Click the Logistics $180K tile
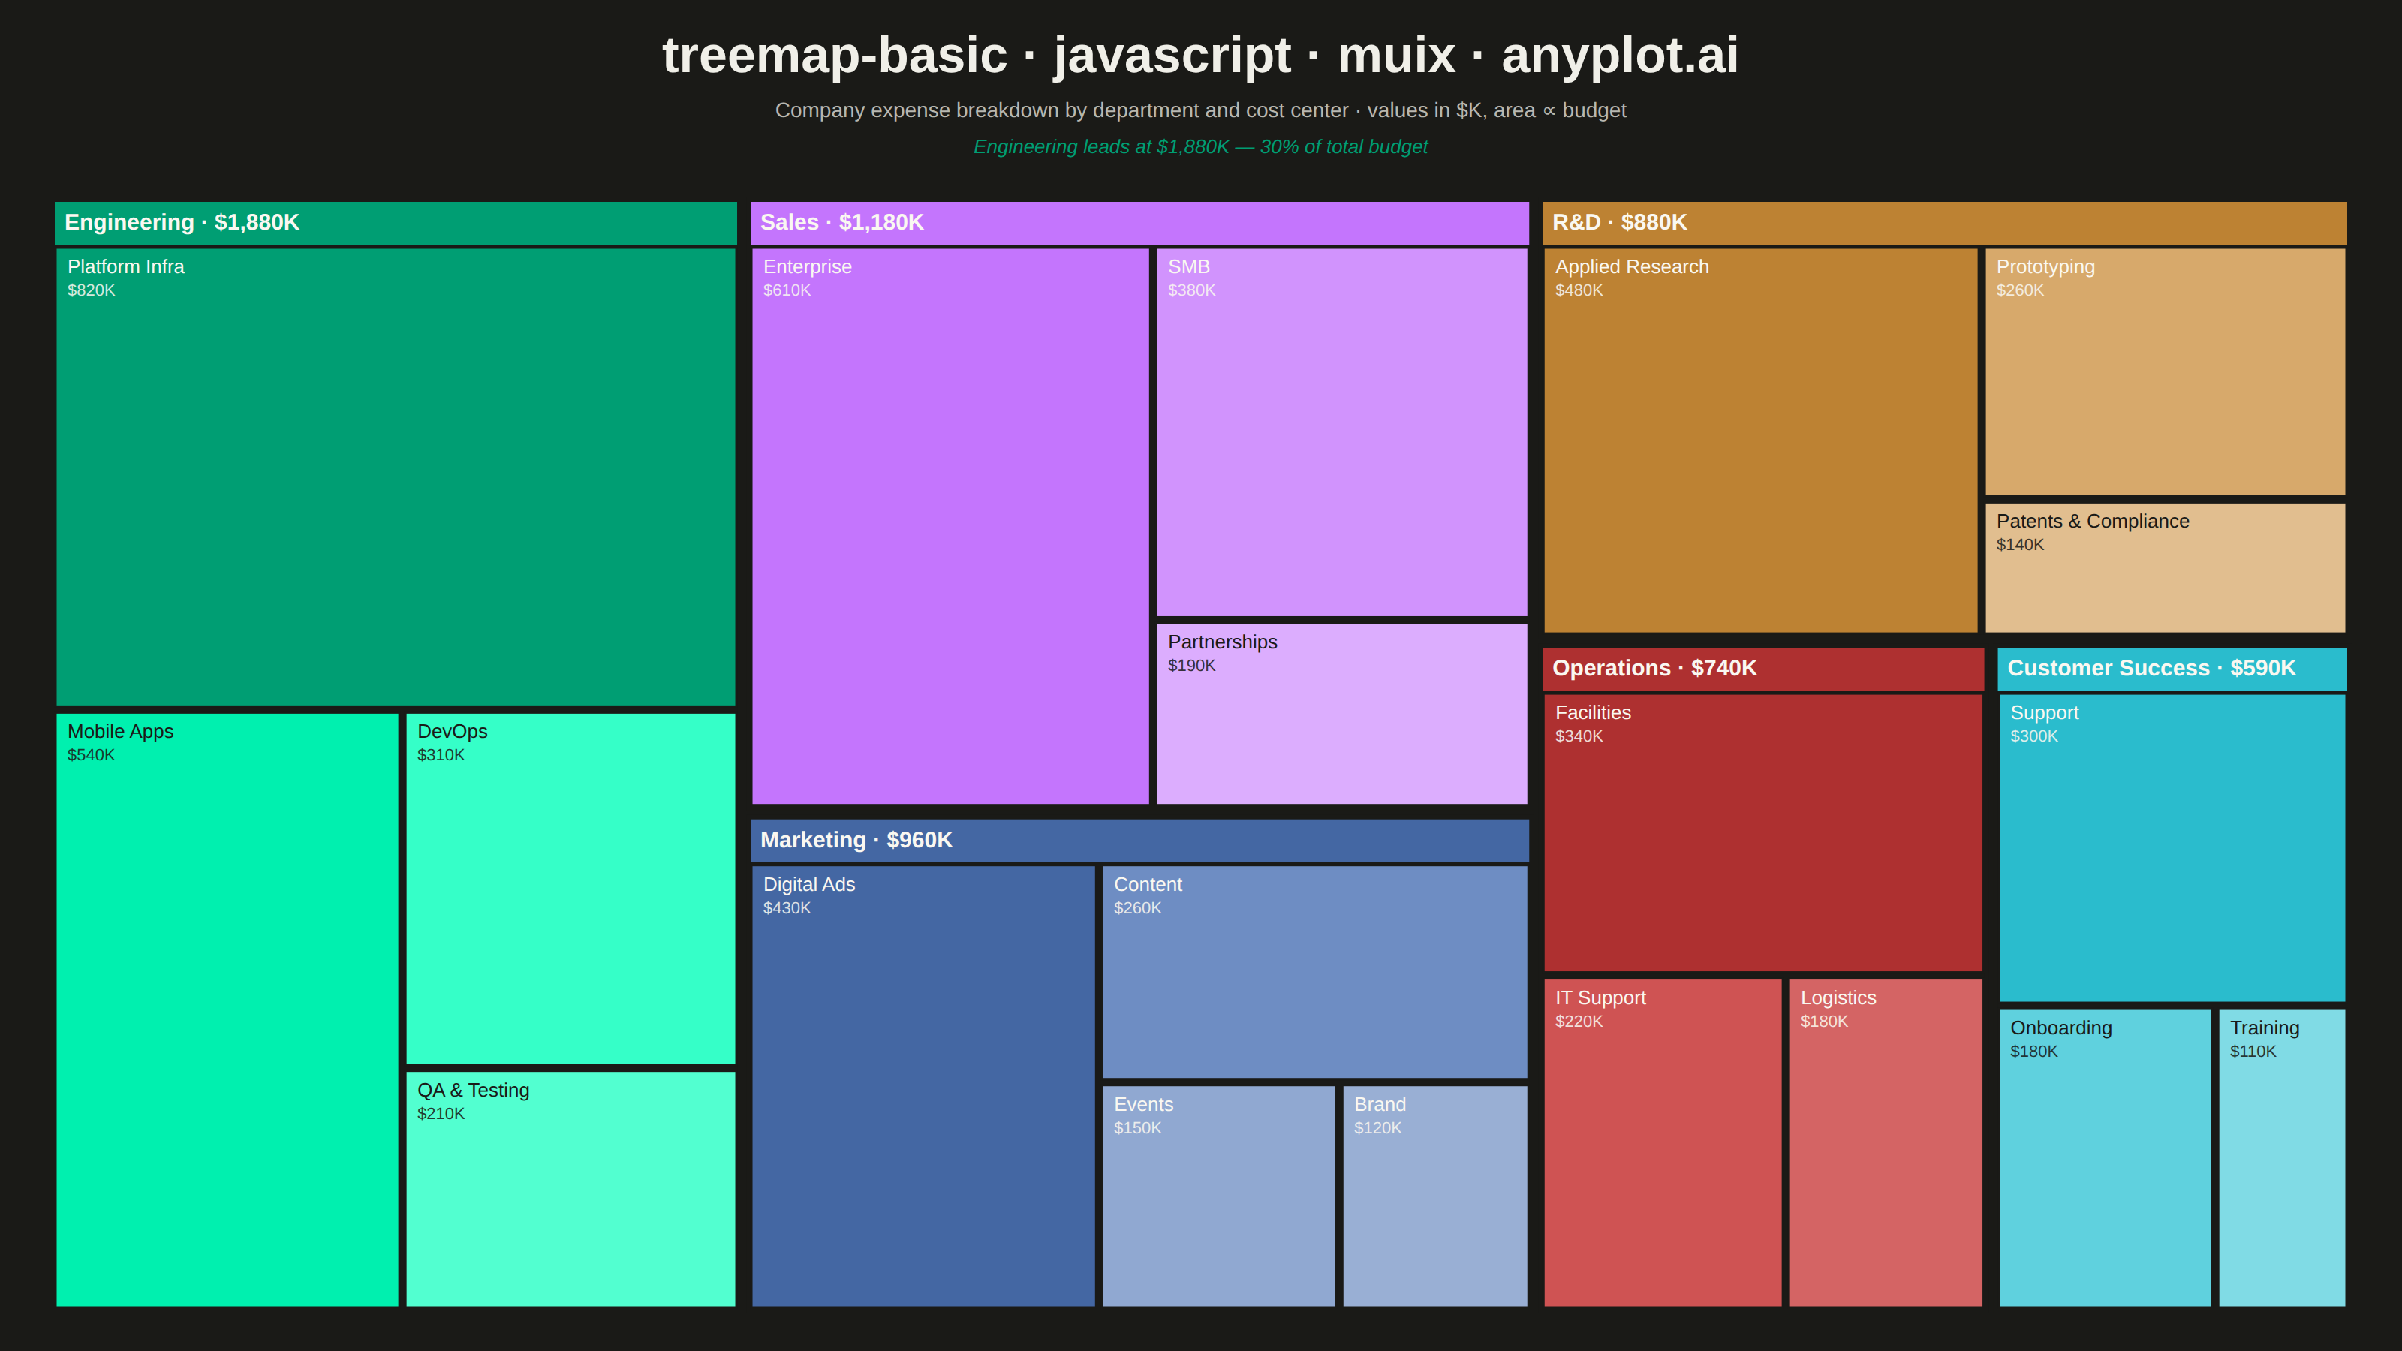The width and height of the screenshot is (2402, 1351). click(1886, 1143)
